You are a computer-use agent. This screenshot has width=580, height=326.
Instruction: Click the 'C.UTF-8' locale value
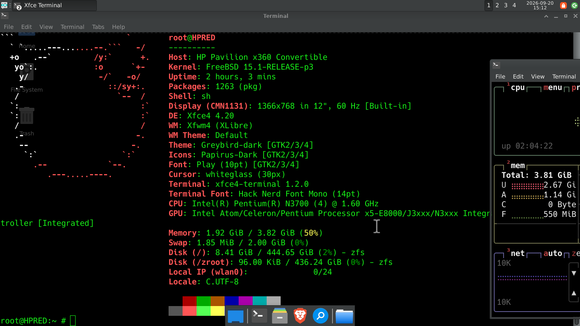[x=222, y=281]
